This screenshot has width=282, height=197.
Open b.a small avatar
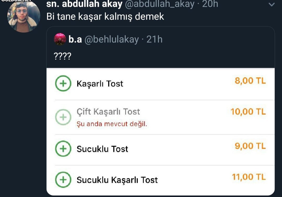tap(60, 39)
